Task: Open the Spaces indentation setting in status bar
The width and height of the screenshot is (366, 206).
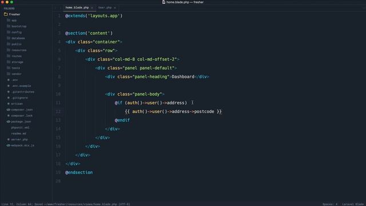Action: (330, 204)
